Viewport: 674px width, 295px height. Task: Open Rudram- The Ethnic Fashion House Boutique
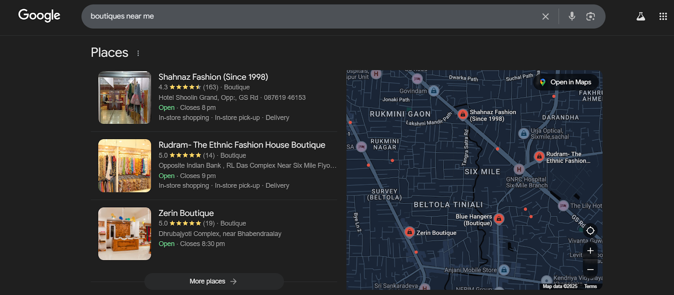[242, 145]
